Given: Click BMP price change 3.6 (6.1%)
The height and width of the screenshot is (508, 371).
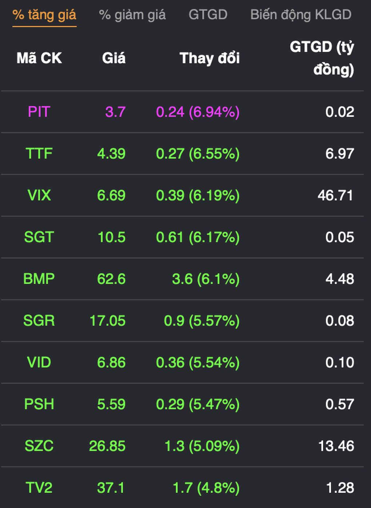Looking at the screenshot, I should (206, 279).
